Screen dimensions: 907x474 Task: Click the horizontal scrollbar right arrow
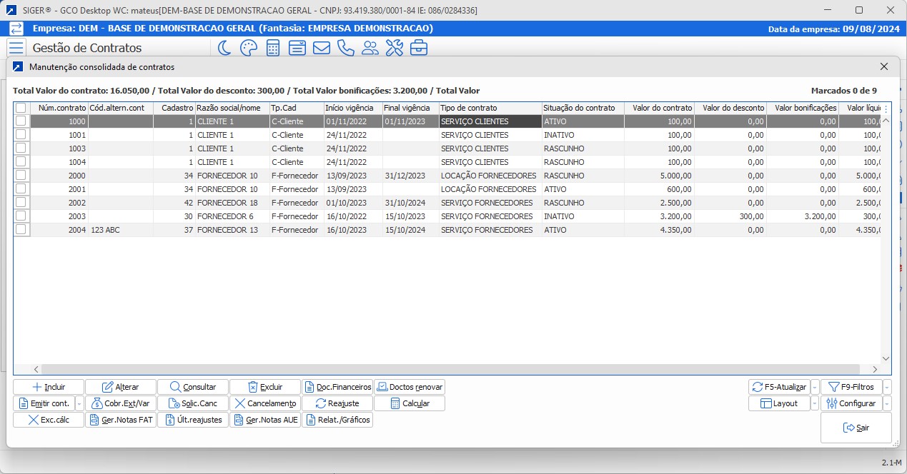coord(874,369)
